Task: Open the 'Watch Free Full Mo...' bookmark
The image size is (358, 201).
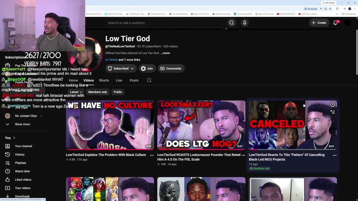Action: [x=114, y=14]
